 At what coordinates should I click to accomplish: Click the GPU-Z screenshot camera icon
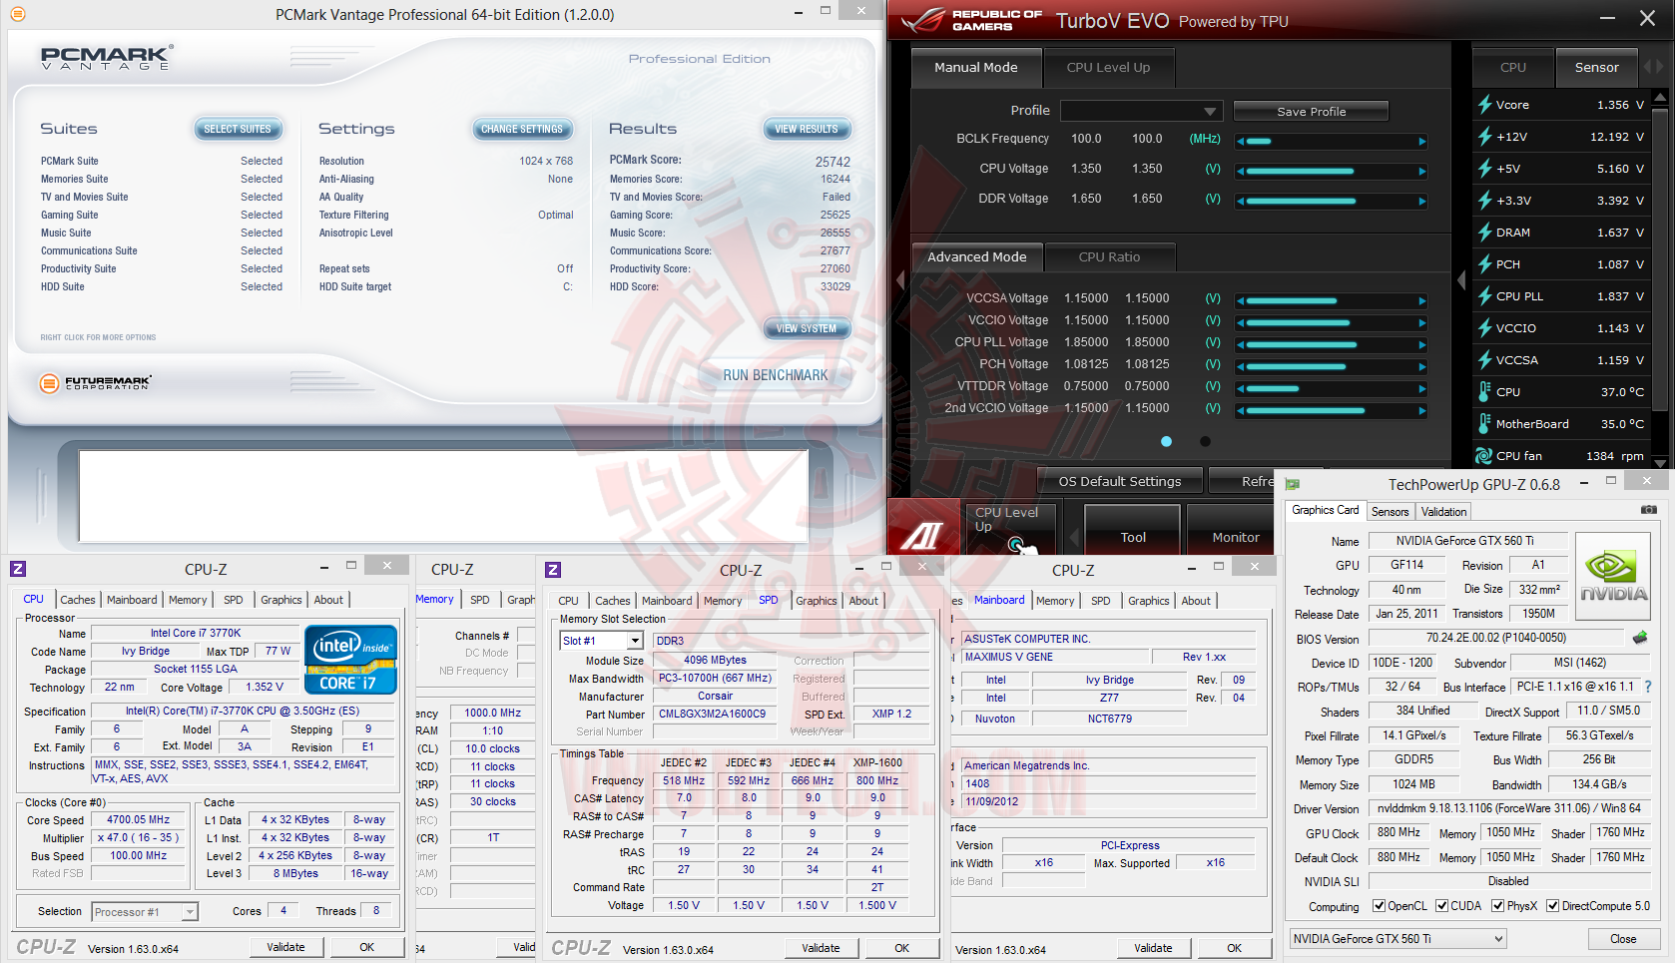point(1648,510)
